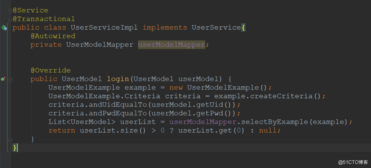Click the login method name
This screenshot has width=371, height=168.
(x=118, y=79)
